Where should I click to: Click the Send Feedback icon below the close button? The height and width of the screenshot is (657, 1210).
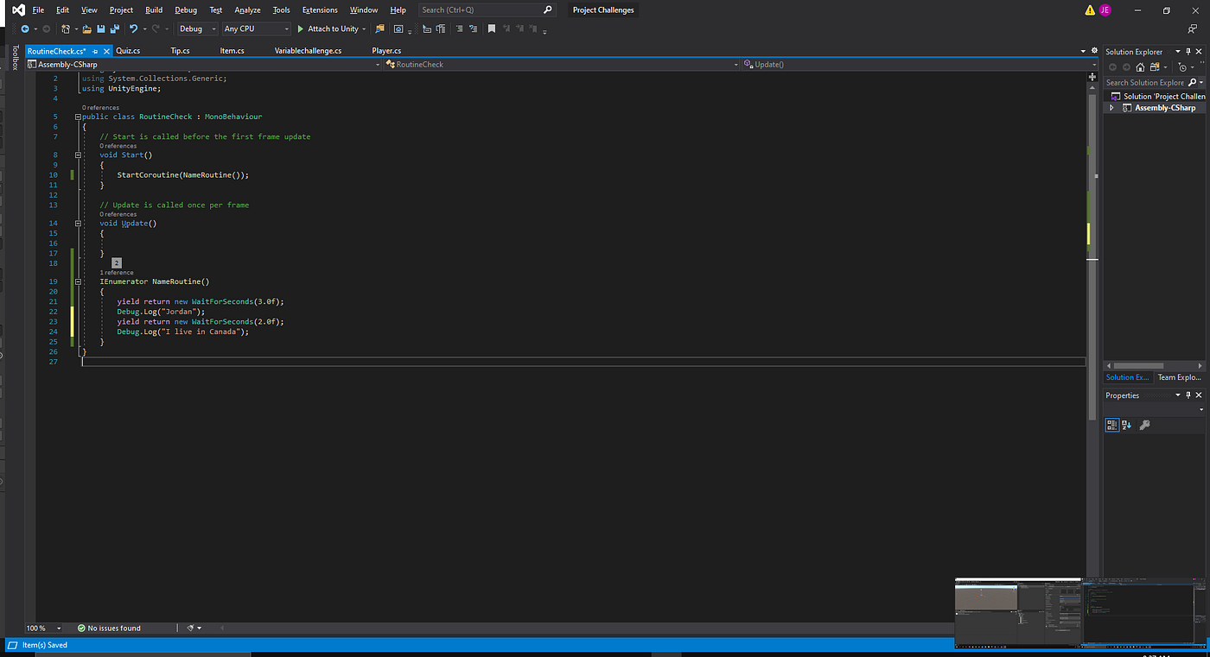[x=1194, y=28]
